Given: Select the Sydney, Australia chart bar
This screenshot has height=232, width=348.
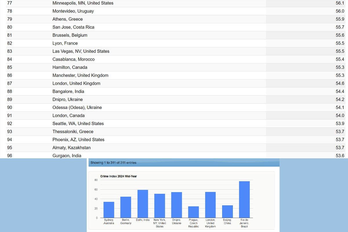Looking at the screenshot, I should (109, 210).
